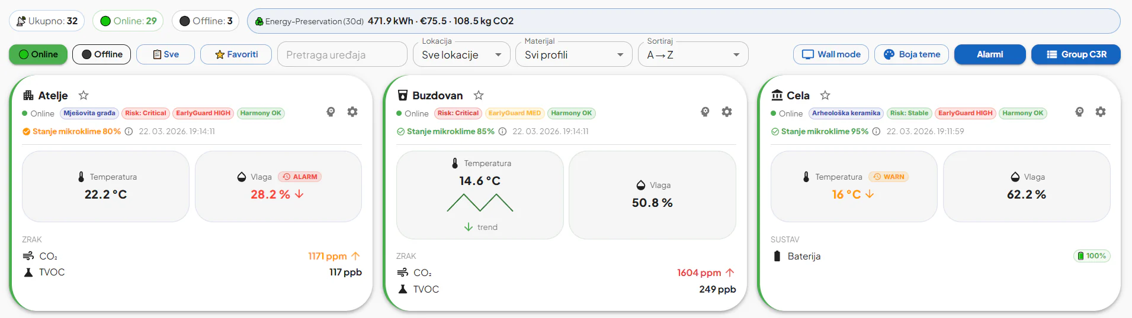Click Risk: Stable tag on Cela
Viewport: 1132px width, 318px height.
(x=909, y=113)
